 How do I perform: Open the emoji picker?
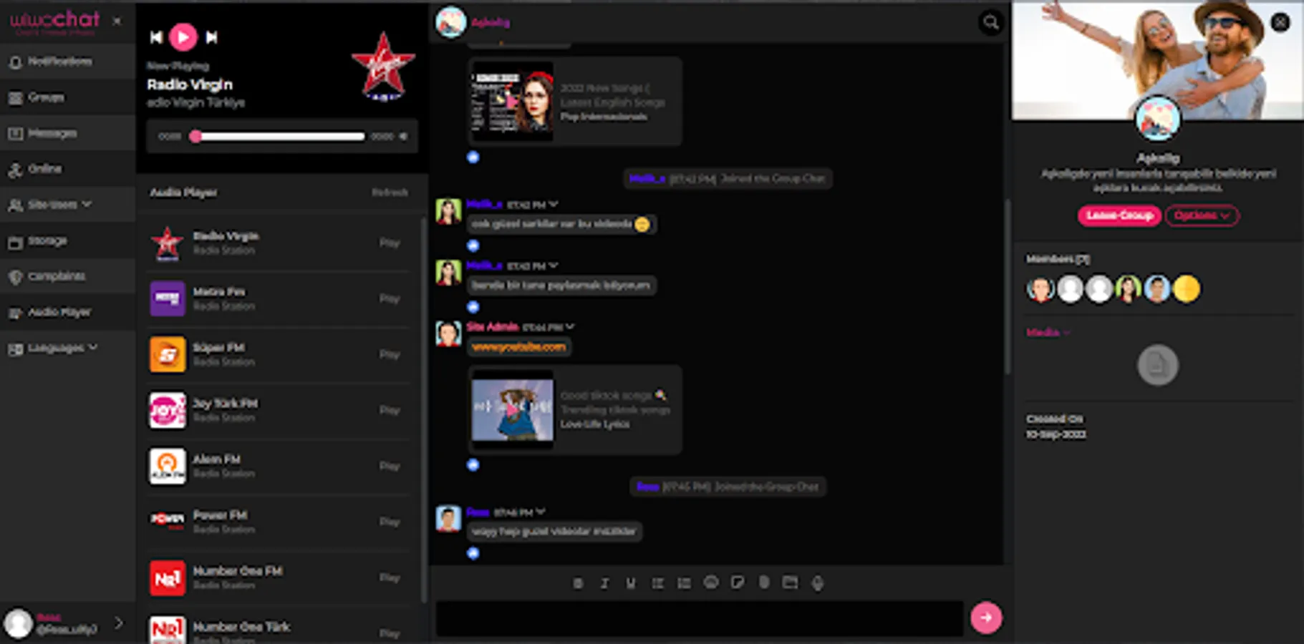click(x=710, y=582)
